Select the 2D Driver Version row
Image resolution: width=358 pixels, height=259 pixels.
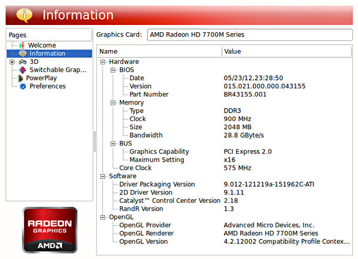coord(226,193)
